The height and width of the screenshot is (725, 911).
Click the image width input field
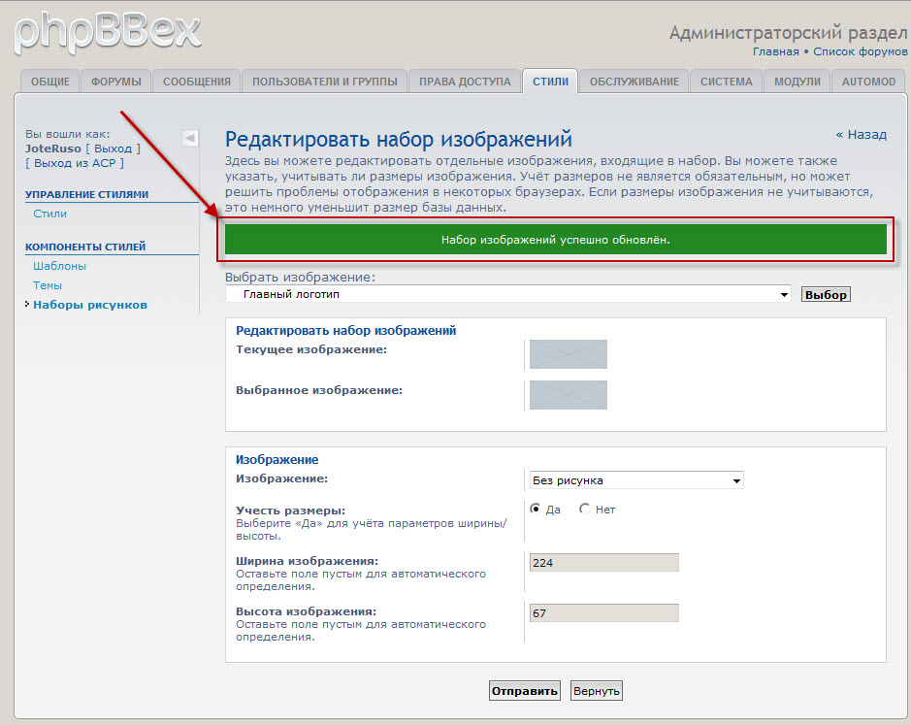pos(603,563)
